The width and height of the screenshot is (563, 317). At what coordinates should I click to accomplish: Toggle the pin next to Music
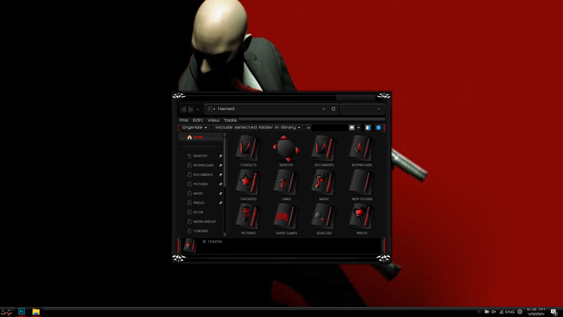[x=221, y=193]
